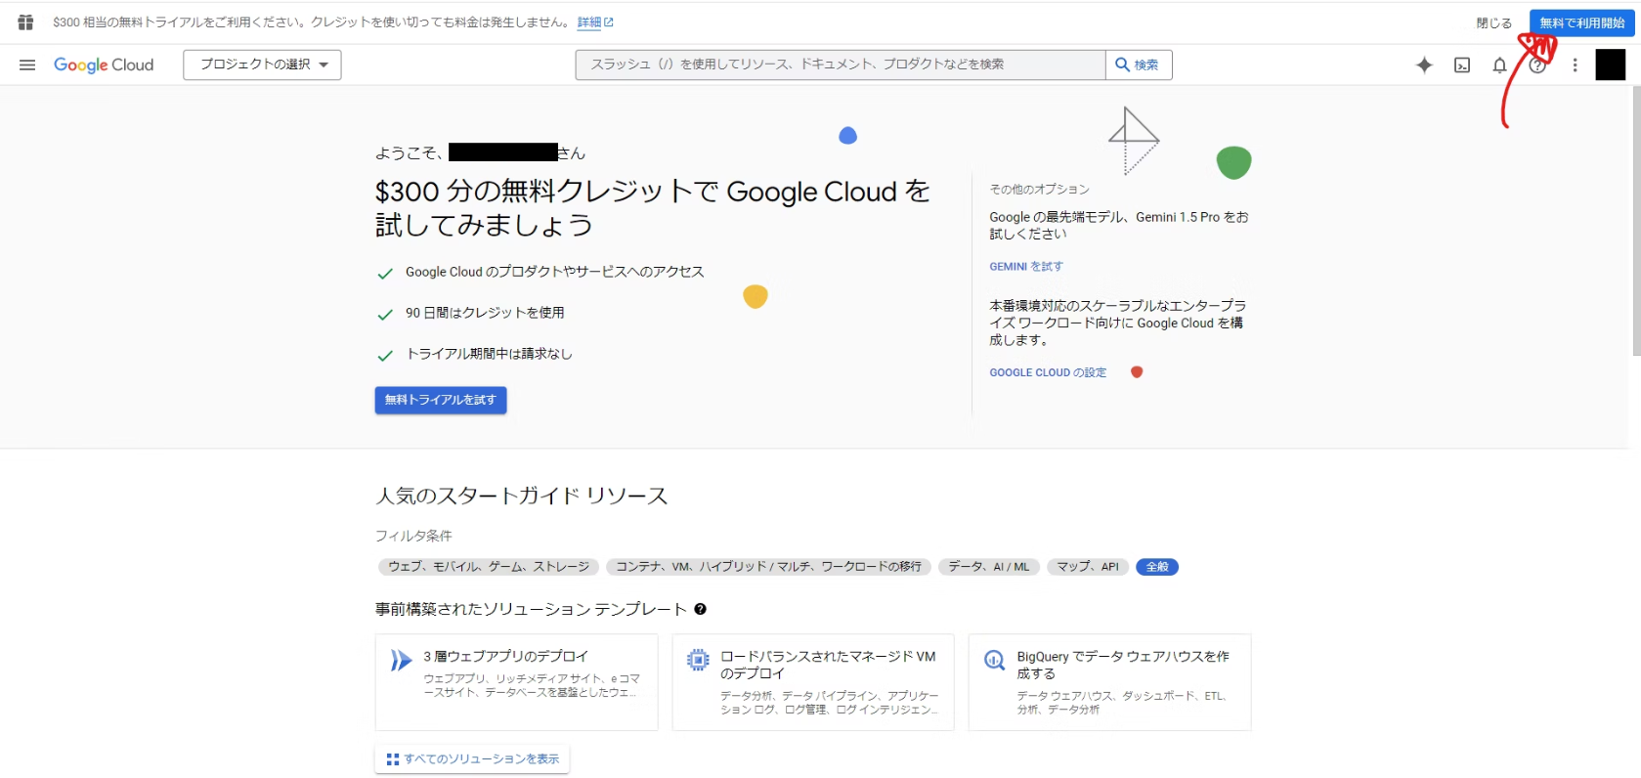Click the page vertical scrollbar
This screenshot has height=778, width=1641.
click(x=1635, y=221)
